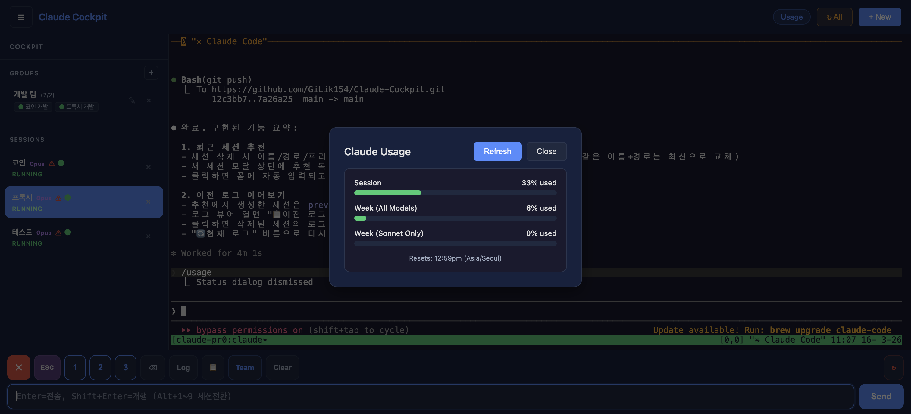Click the "33% used" session value
This screenshot has width=911, height=414.
(539, 183)
